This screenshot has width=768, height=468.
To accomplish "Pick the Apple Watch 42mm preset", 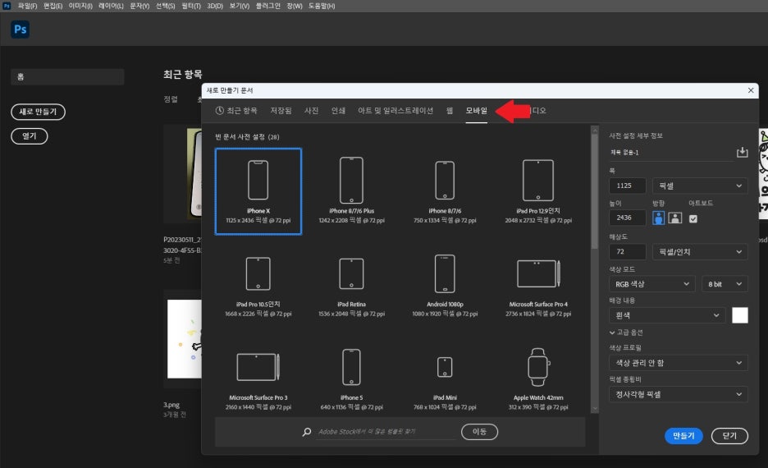I will [x=538, y=379].
